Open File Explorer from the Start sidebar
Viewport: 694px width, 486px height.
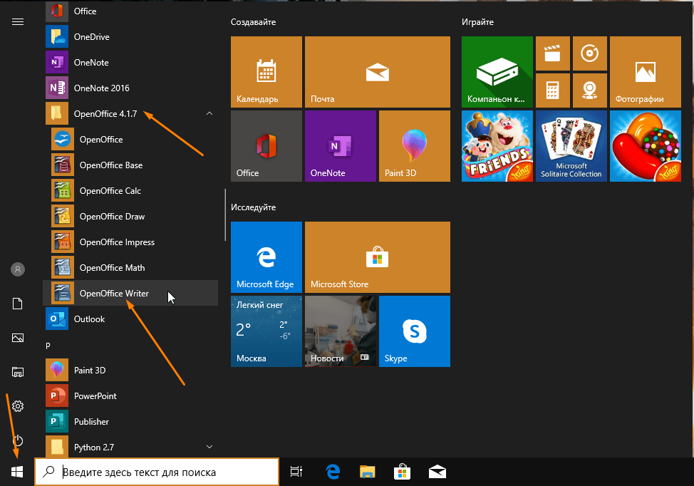coord(18,372)
